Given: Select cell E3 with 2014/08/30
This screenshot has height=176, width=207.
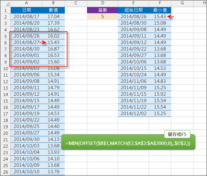Looking at the screenshot, I should coord(133,23).
